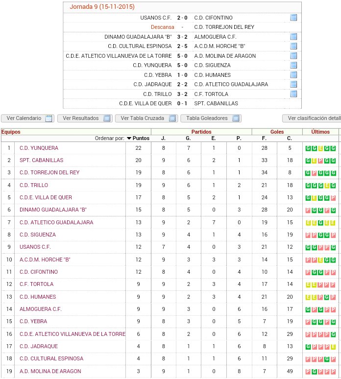The image size is (341, 379).
Task: Open match report icon for USANOS C.F. vs C.D. CIFONTINO
Action: click(x=293, y=18)
